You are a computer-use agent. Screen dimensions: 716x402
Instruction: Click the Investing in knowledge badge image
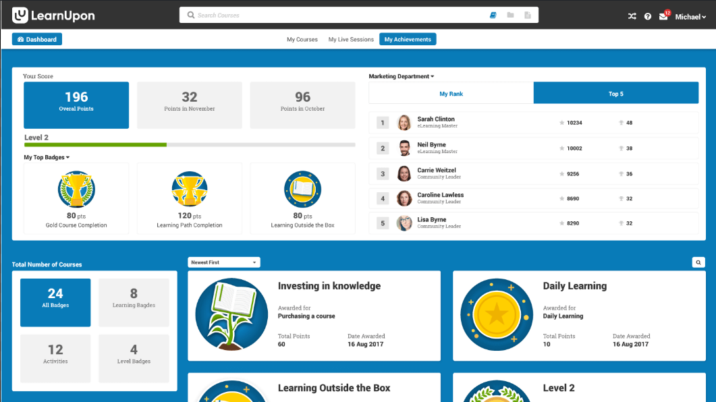231,314
